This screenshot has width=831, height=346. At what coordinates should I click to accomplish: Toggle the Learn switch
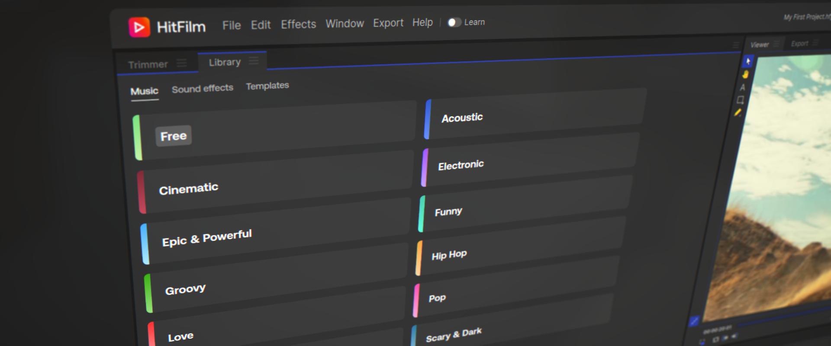click(x=454, y=22)
